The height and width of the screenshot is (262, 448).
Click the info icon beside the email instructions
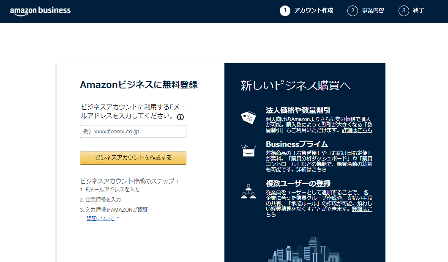[x=180, y=116]
